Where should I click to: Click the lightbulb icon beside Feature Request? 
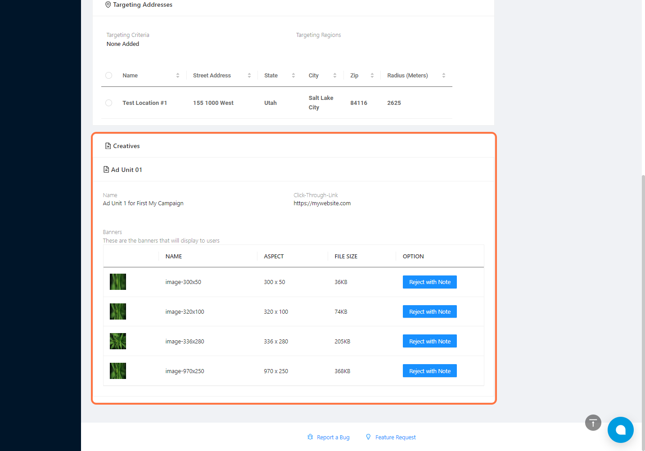click(x=368, y=437)
